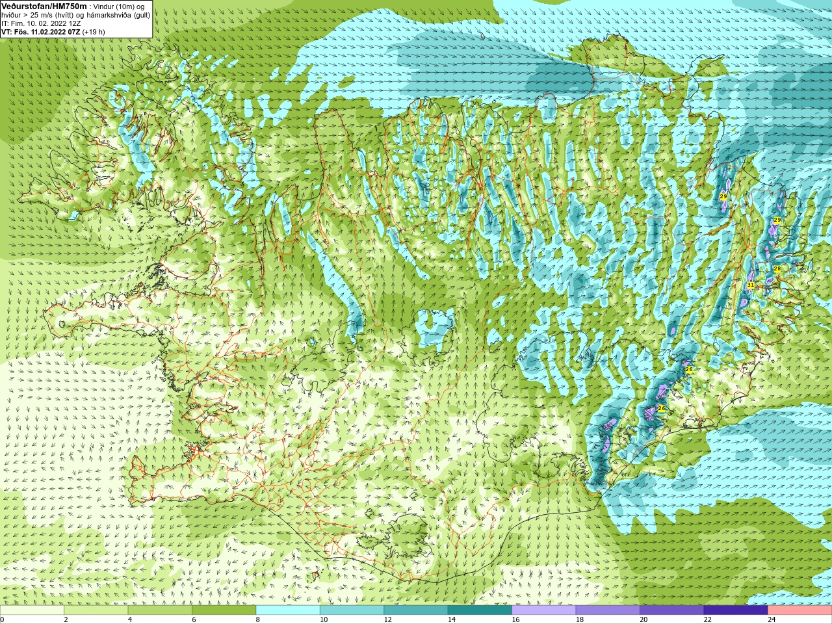Click the scale number 18

tap(580, 619)
